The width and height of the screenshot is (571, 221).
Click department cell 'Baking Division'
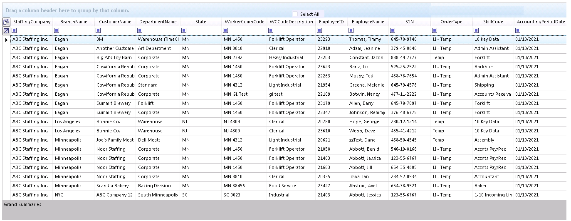point(158,186)
